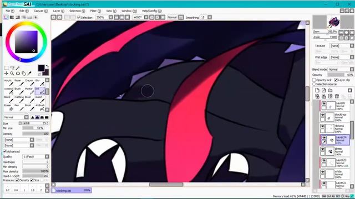Select the Rotate view tool
The width and height of the screenshot is (355, 199).
pyautogui.click(x=18, y=74)
